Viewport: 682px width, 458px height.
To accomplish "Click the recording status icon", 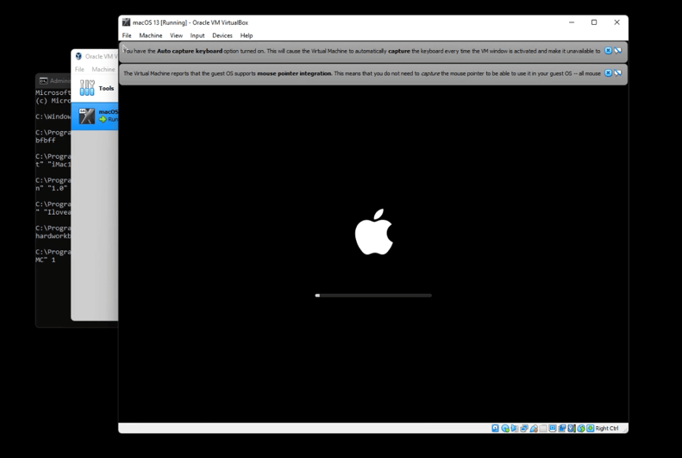I will tap(562, 428).
